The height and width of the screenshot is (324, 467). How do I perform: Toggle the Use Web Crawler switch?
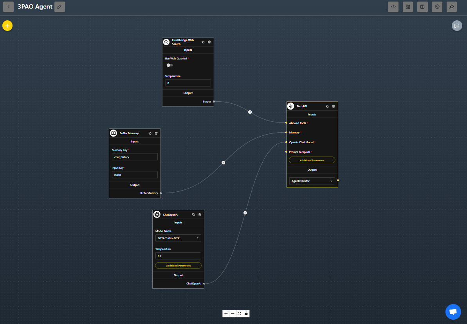click(169, 65)
